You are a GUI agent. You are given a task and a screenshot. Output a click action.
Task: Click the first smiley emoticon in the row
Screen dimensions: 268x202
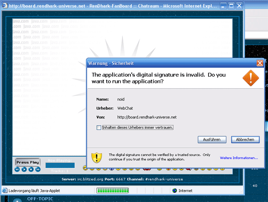tap(85, 168)
